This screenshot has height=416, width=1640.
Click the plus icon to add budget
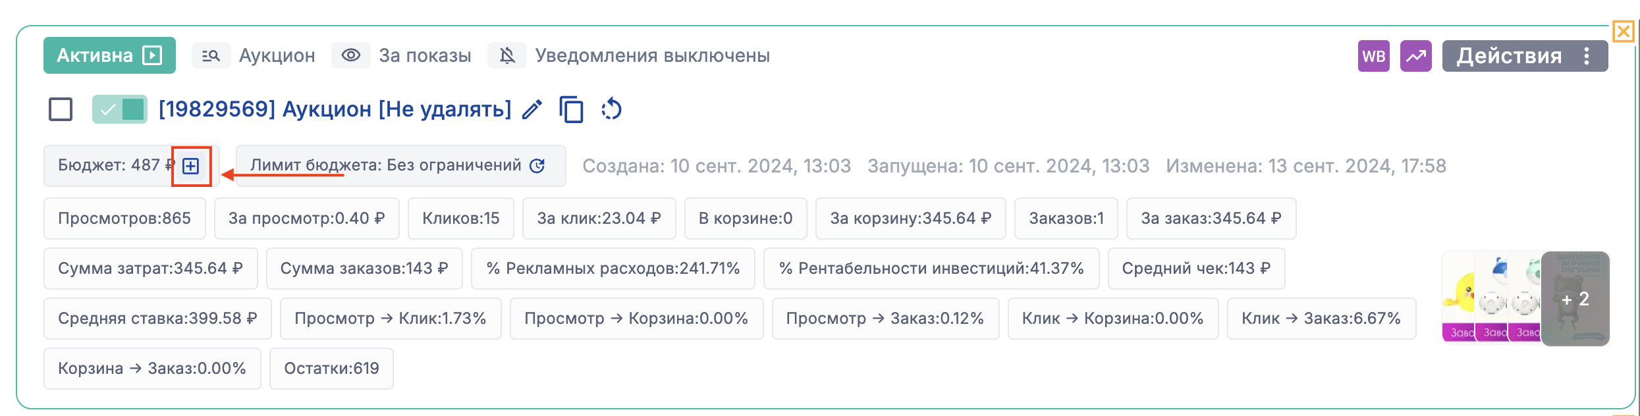191,166
